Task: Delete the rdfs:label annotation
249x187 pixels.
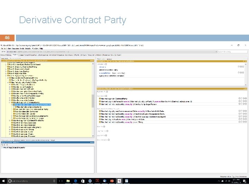Action: 241,66
